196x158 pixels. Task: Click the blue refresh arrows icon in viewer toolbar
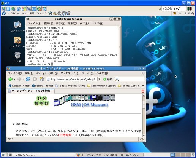(19, 9)
